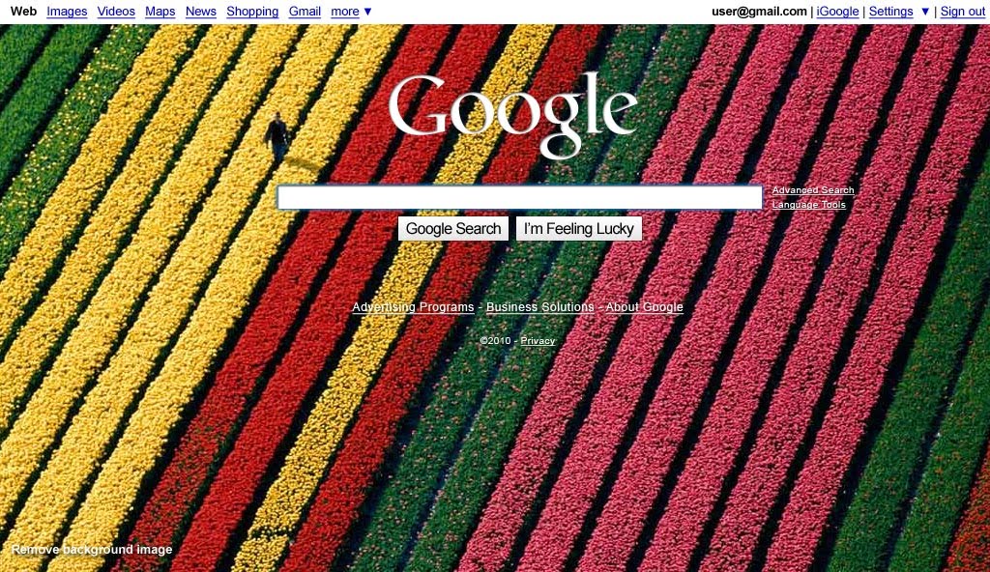Click the iGoogle link

837,12
